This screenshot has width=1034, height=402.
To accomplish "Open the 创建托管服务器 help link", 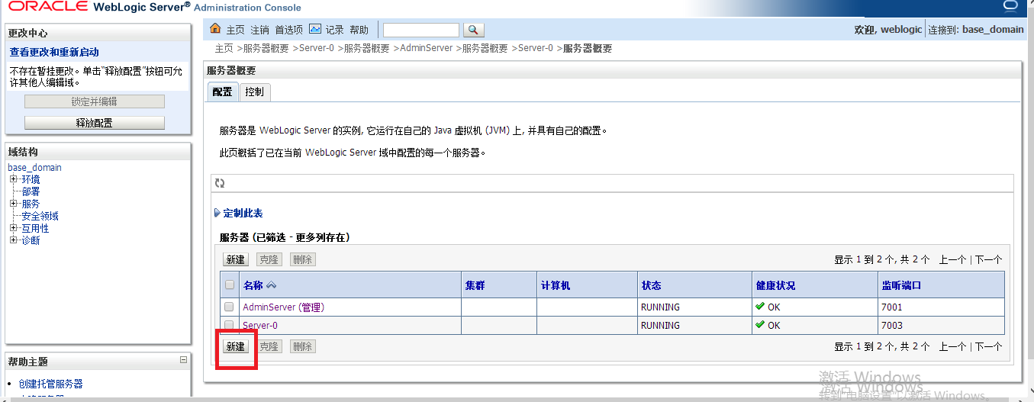I will (x=50, y=384).
